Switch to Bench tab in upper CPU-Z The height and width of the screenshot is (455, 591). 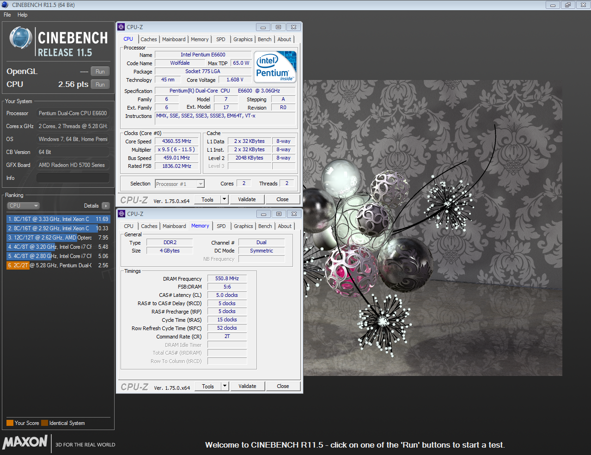[265, 39]
